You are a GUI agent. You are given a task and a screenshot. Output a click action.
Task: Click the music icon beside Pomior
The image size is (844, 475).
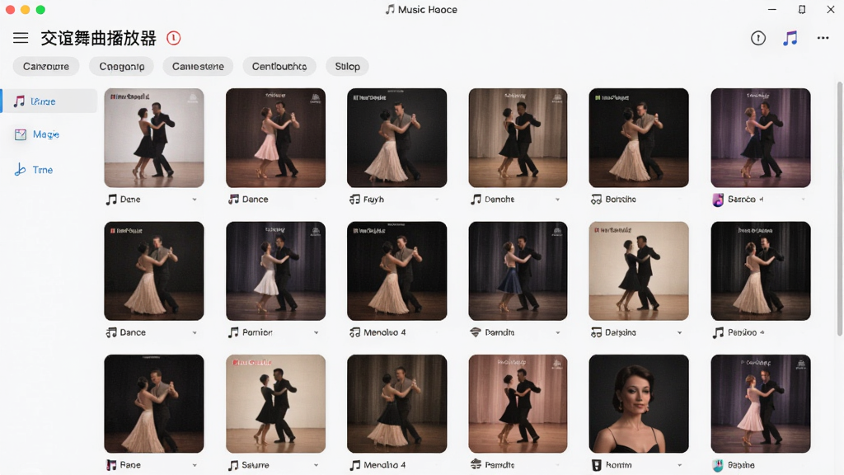coord(233,333)
